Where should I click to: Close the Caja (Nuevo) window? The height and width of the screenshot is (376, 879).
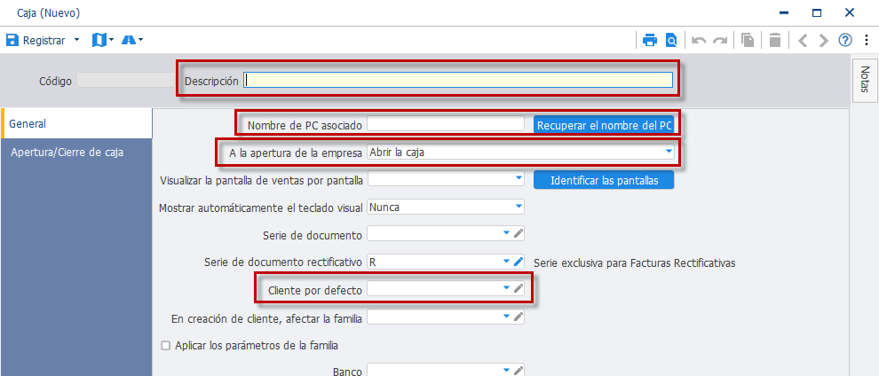coord(850,12)
